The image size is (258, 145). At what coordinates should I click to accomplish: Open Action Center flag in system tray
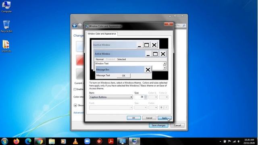(x=229, y=141)
